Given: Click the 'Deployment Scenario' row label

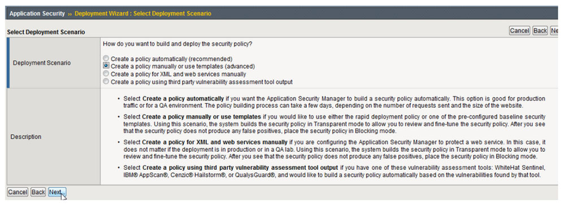Looking at the screenshot, I should tap(42, 63).
